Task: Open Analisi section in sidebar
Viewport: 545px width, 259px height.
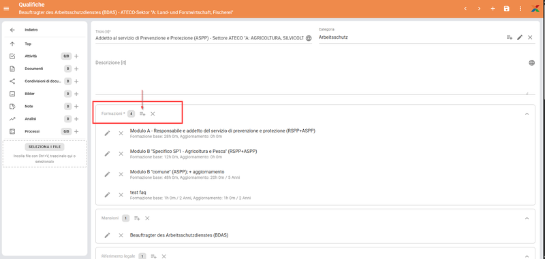Action: pos(31,119)
